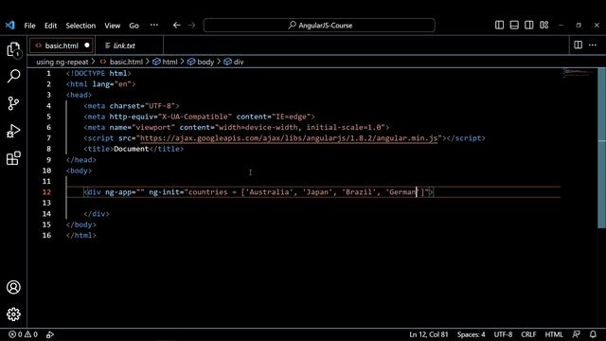This screenshot has width=606, height=341.
Task: Split the editor to the right
Action: pos(579,45)
